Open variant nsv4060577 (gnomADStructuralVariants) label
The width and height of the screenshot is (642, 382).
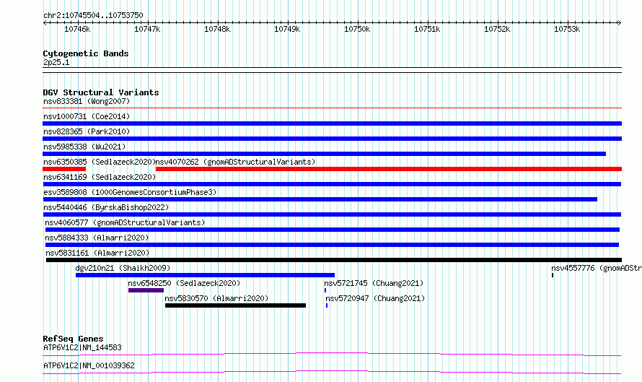pos(125,222)
